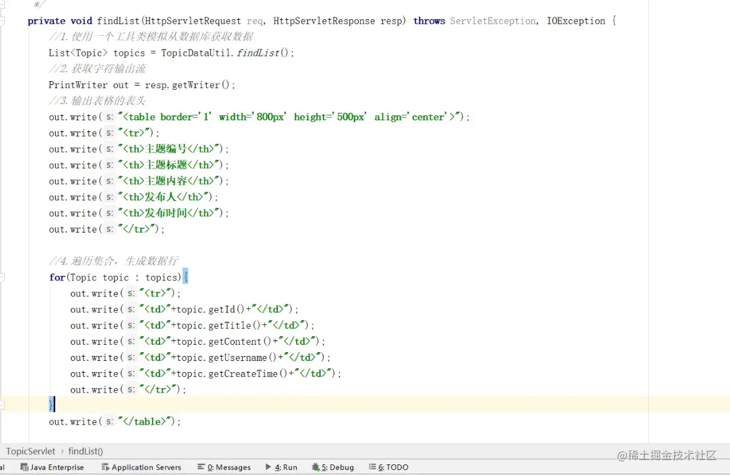Image resolution: width=730 pixels, height=475 pixels.
Task: Click the 'throws' keyword
Action: (x=430, y=21)
